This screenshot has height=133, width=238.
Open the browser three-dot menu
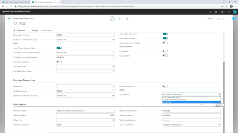pyautogui.click(x=235, y=7)
